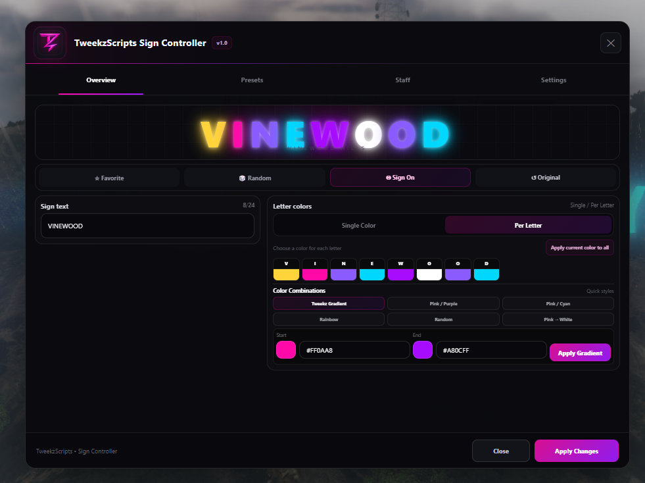Open the Settings tab

pos(553,80)
